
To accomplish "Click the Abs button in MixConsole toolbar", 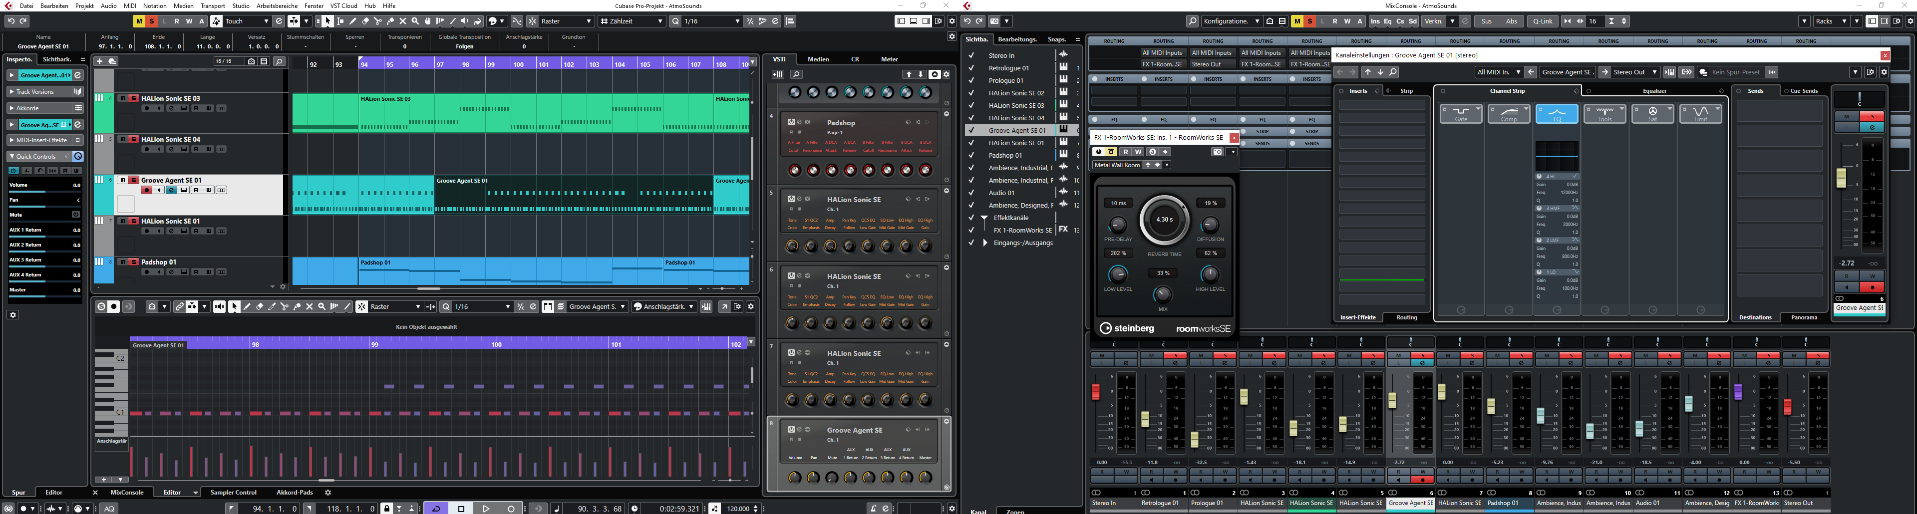I will click(1512, 21).
